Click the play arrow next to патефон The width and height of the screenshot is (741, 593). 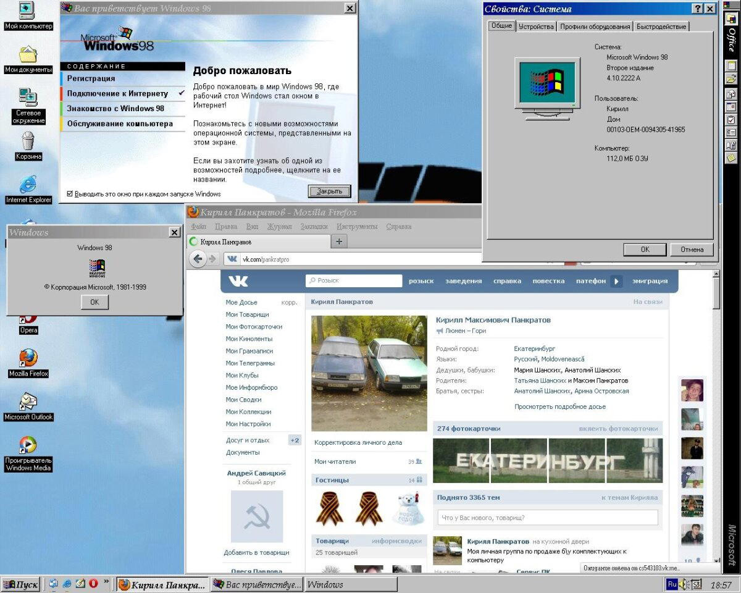pos(616,281)
